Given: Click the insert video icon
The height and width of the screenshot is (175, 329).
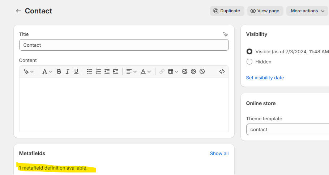Looking at the screenshot, I should coord(193,71).
